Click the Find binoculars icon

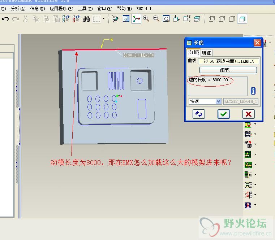(x=86, y=19)
